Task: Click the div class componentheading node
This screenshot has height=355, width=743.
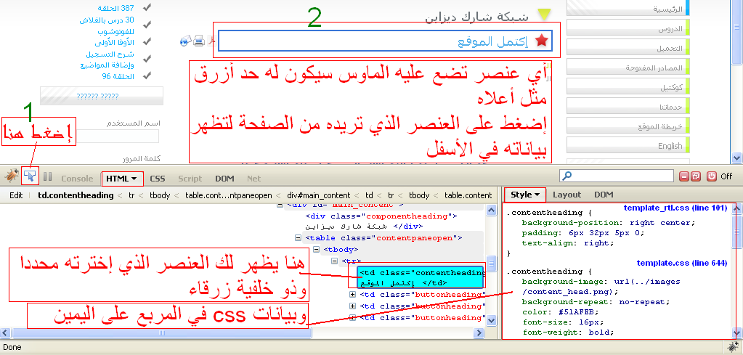Action: coord(381,216)
